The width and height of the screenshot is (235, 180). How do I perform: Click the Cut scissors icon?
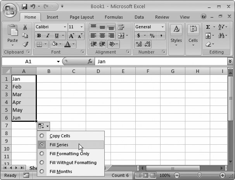tap(25, 27)
